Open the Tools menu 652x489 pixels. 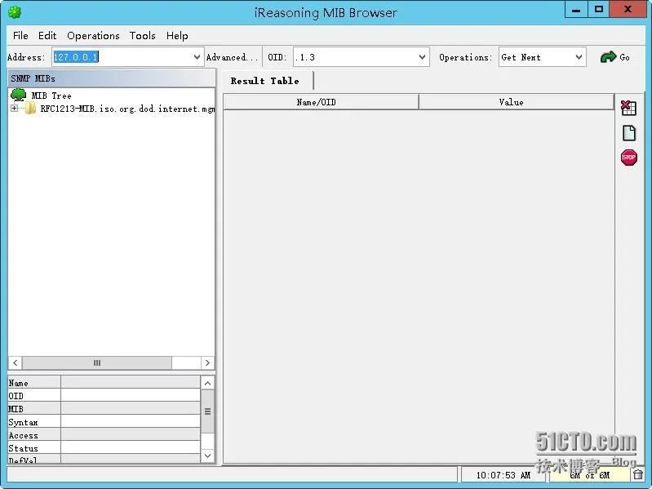pyautogui.click(x=142, y=36)
